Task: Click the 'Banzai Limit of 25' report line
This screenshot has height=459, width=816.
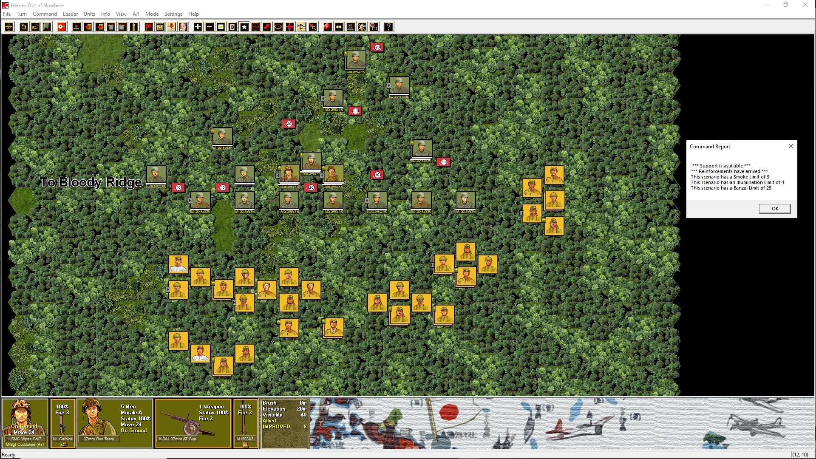Action: point(731,188)
